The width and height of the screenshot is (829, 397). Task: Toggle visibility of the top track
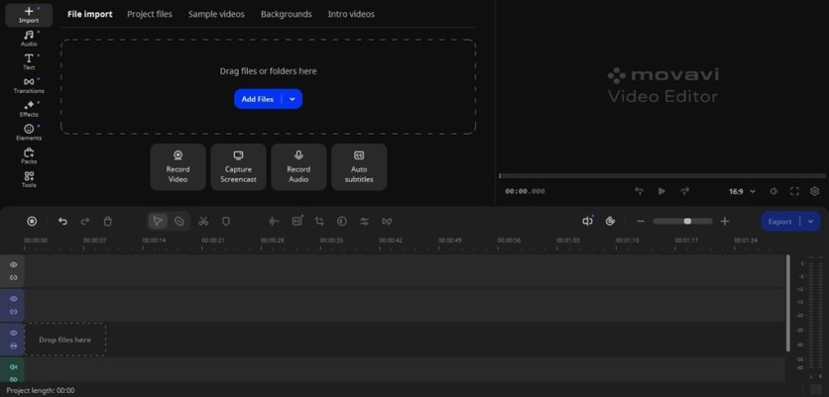coord(14,264)
